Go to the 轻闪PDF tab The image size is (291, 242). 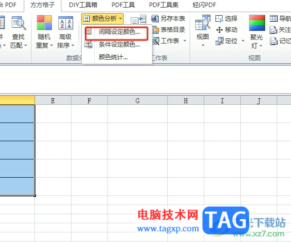coord(204,5)
